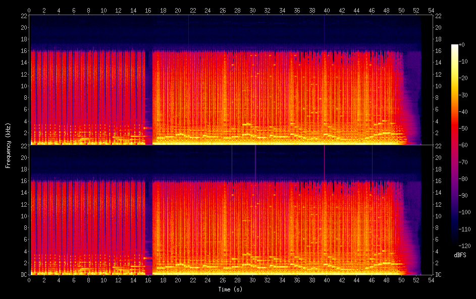This screenshot has width=476, height=299.
Task: Select the white top end of the color bar
Action: (455, 46)
